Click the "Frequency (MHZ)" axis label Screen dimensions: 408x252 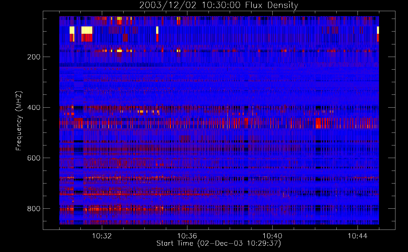(19, 121)
